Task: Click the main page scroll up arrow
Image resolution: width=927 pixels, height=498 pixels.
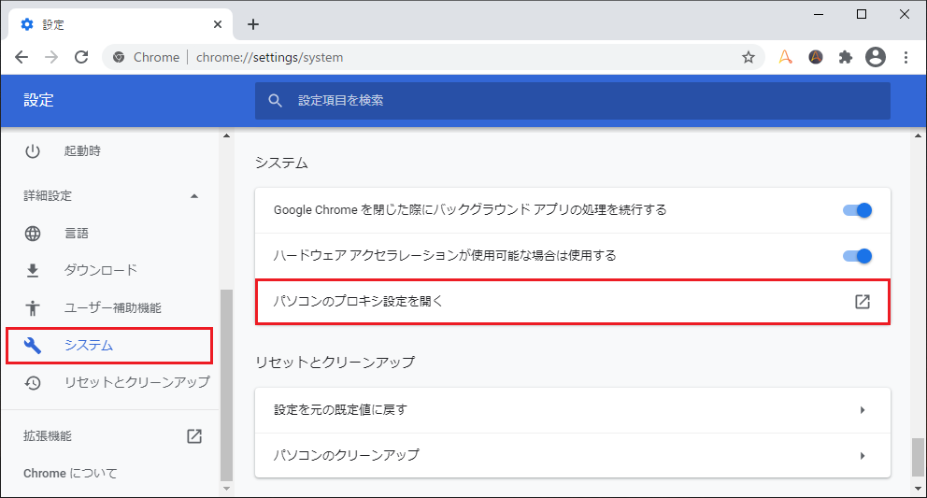Action: click(918, 136)
